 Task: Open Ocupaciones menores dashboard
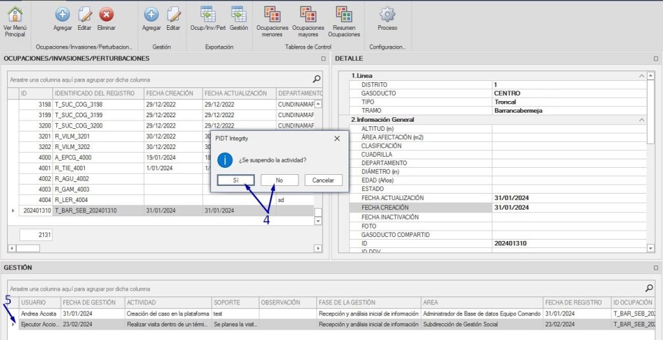273,14
